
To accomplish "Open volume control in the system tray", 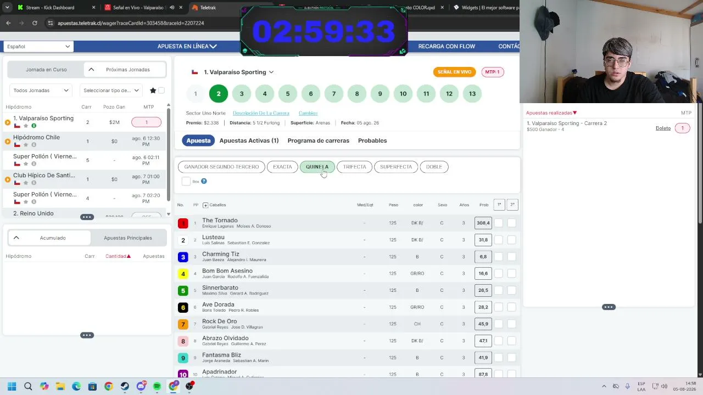I will point(665,386).
